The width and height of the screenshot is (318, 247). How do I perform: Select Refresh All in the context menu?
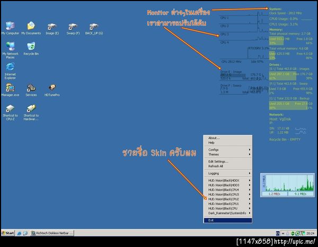[228, 166]
